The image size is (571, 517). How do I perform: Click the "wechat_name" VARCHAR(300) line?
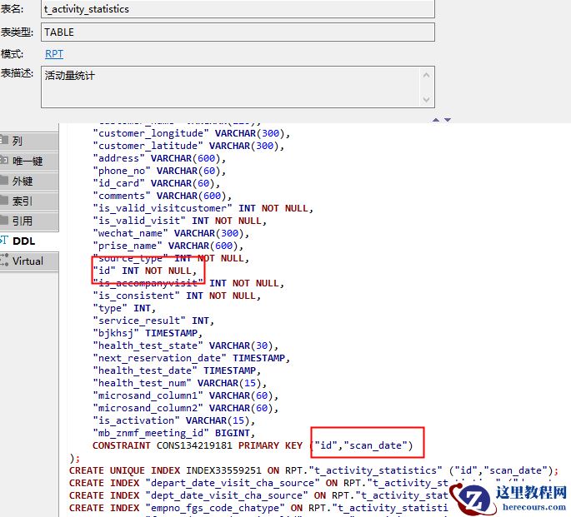171,233
